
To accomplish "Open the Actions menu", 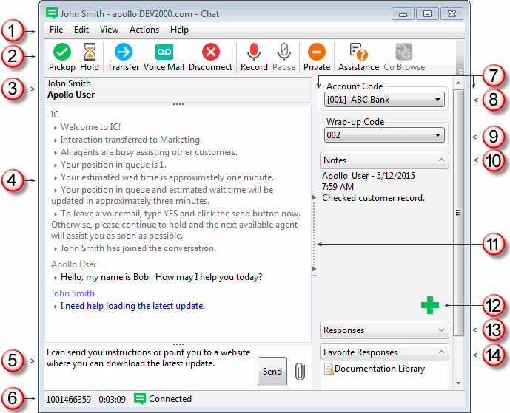I will [x=144, y=30].
